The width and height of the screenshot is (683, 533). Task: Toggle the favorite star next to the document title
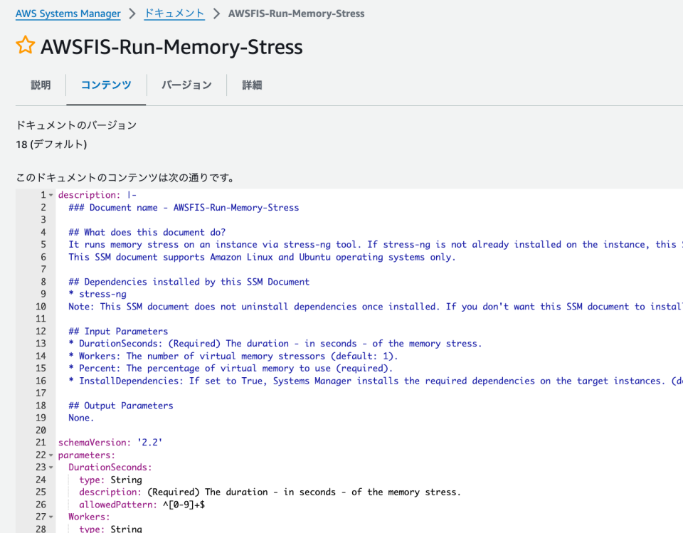pos(25,46)
